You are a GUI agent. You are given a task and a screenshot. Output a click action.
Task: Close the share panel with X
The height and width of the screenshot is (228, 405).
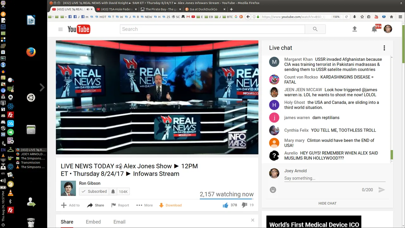coord(252,220)
